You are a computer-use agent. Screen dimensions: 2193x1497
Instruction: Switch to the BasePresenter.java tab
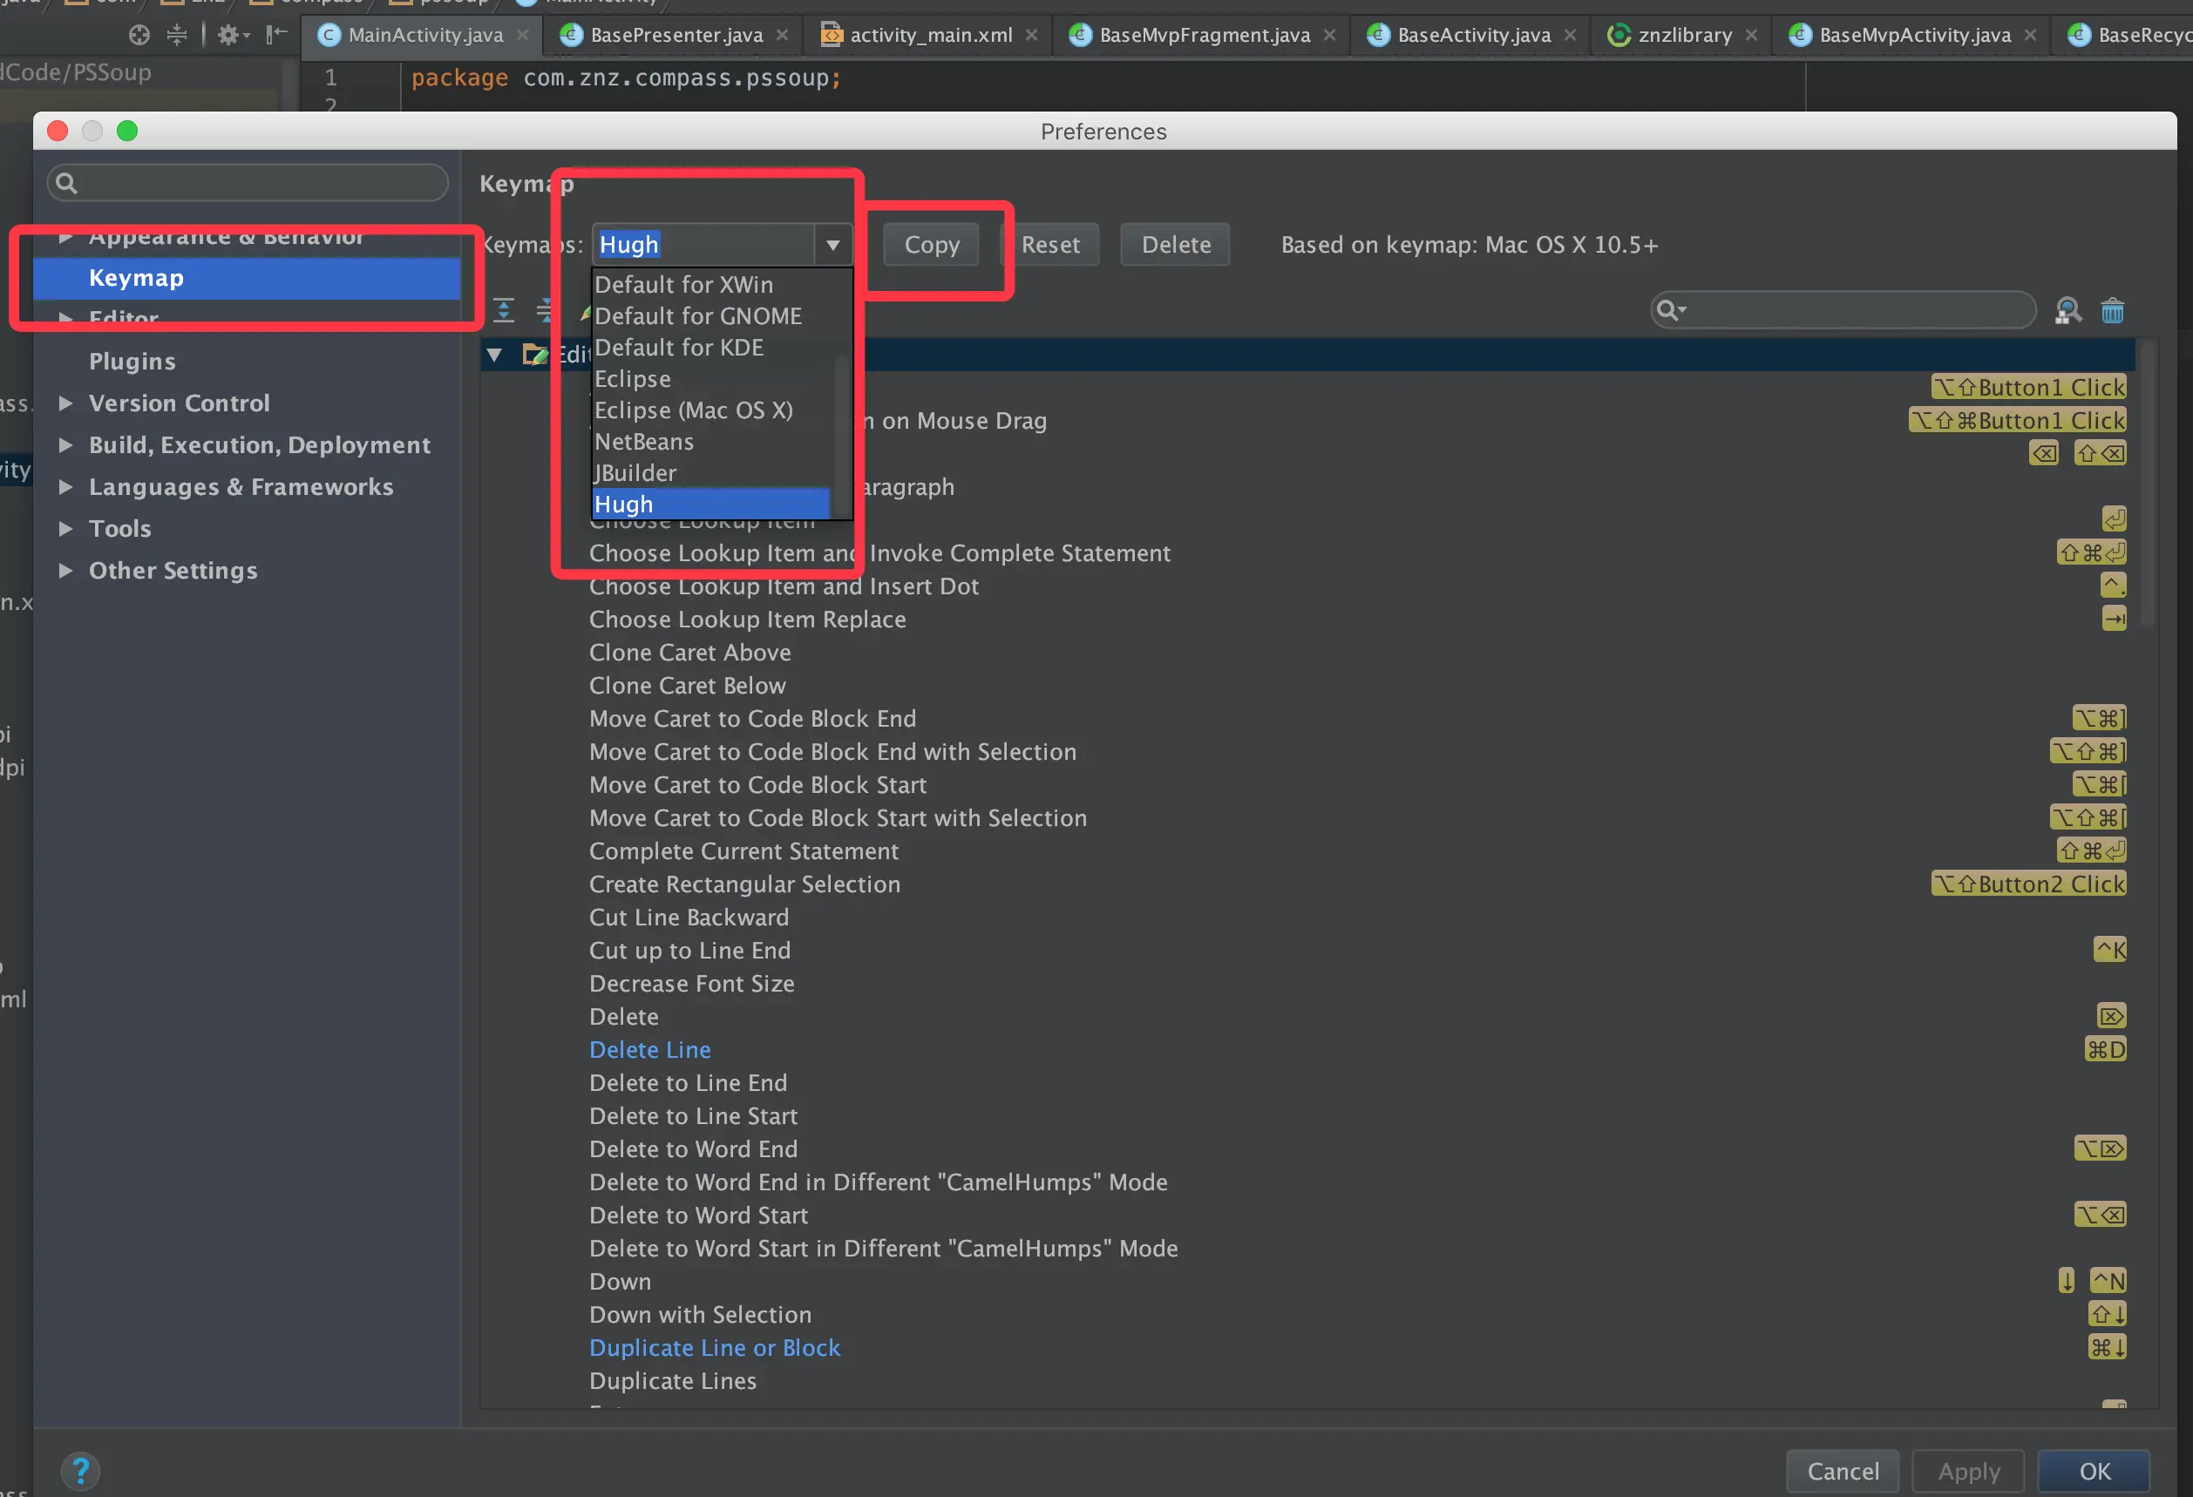point(676,35)
